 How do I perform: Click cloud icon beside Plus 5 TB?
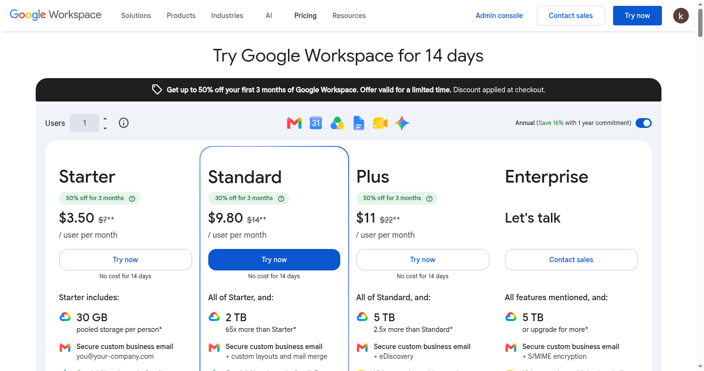(362, 317)
